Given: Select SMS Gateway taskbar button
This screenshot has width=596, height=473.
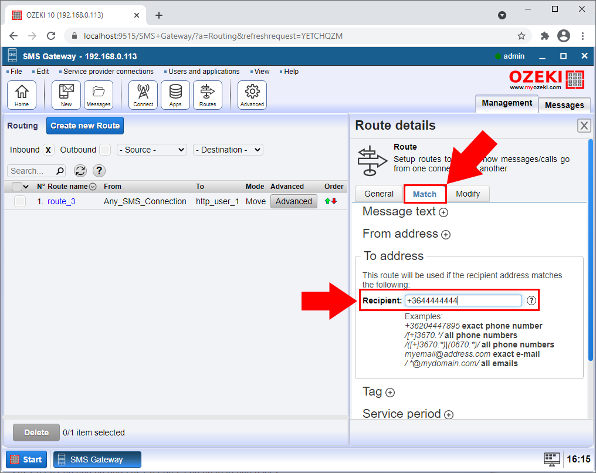Looking at the screenshot, I should tap(97, 460).
